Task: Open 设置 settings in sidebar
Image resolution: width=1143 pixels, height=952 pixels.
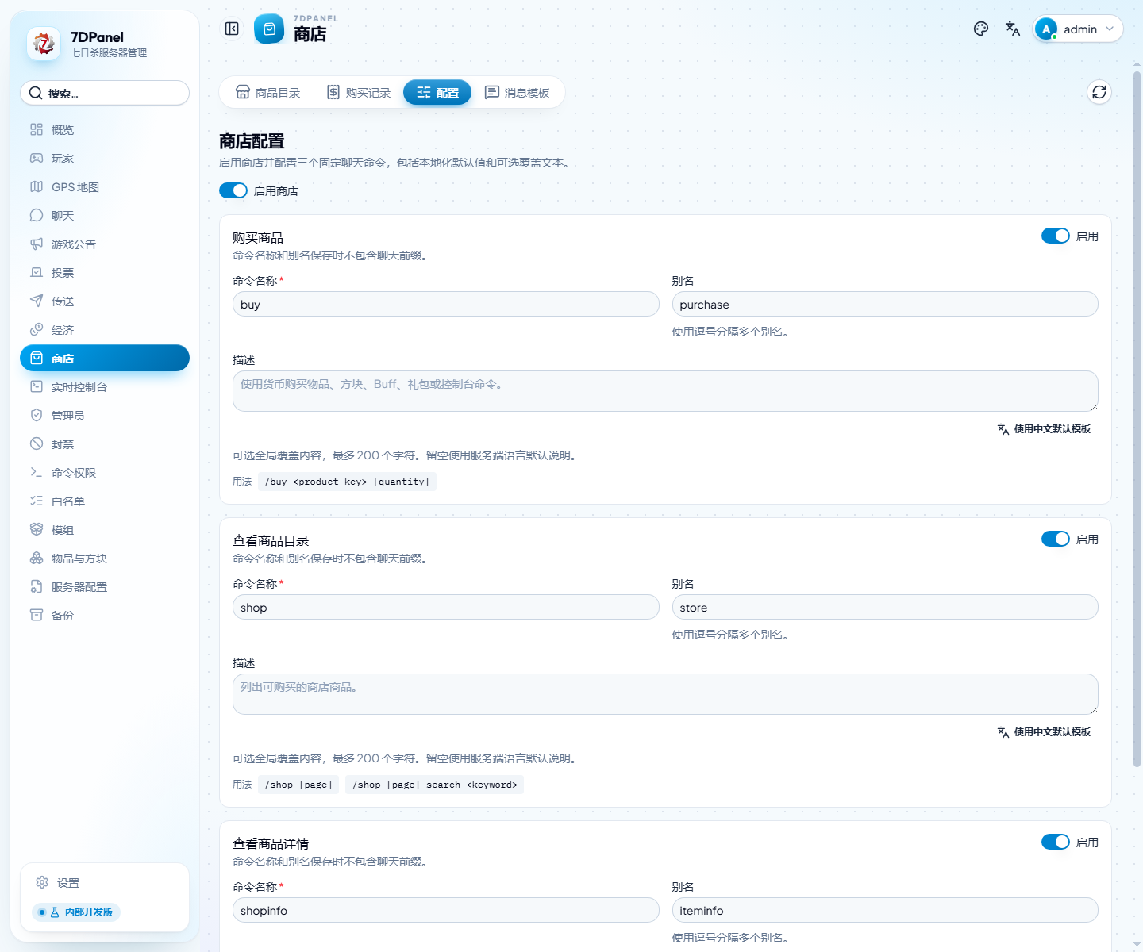Action: point(105,882)
